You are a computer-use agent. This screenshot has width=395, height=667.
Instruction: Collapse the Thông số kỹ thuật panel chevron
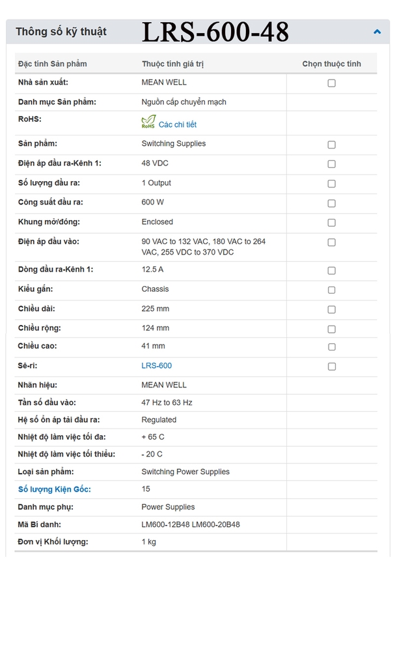coord(377,31)
